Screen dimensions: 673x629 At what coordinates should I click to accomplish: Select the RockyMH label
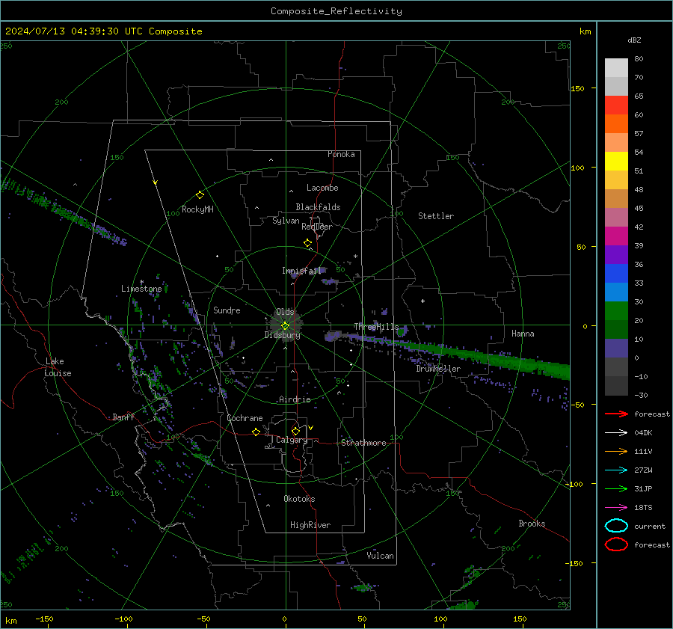(197, 209)
